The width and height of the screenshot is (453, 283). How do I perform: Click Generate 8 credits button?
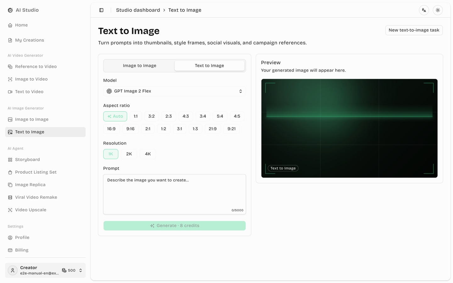(x=175, y=226)
